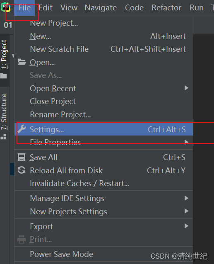The width and height of the screenshot is (214, 264).
Task: Expand the Manage IDE Settings submenu arrow
Action: (x=186, y=198)
